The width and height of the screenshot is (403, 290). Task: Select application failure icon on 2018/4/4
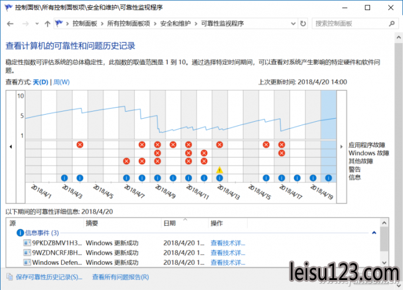80,145
